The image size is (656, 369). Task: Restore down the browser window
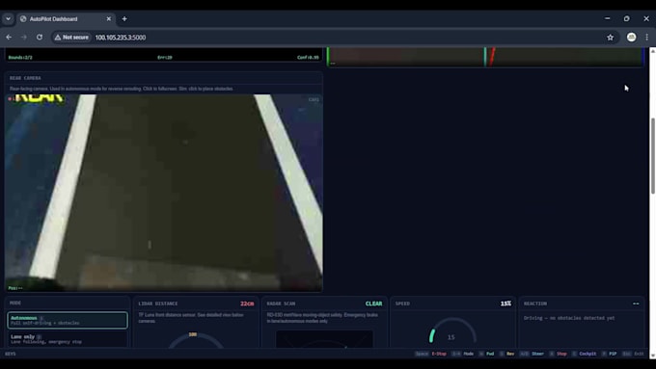point(626,19)
